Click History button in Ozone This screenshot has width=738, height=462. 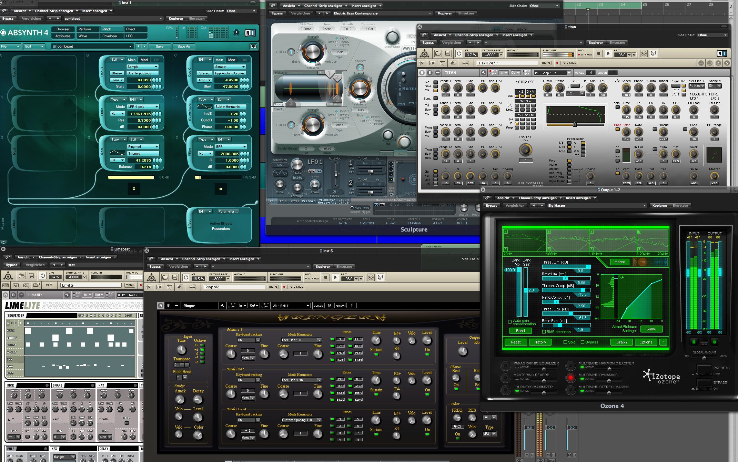(540, 342)
